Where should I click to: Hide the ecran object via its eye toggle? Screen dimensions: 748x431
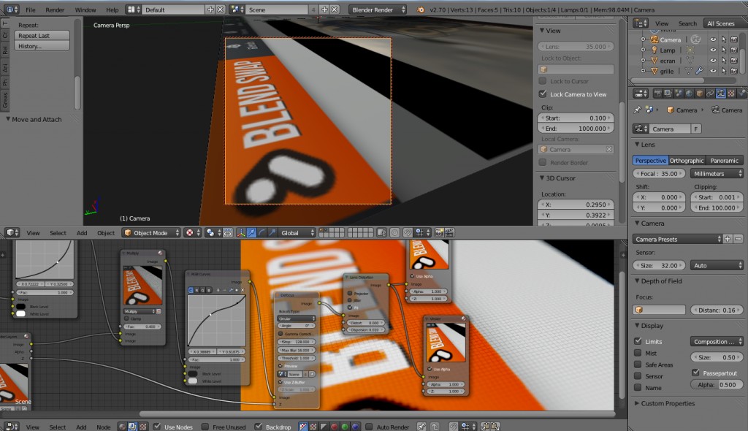coord(713,60)
